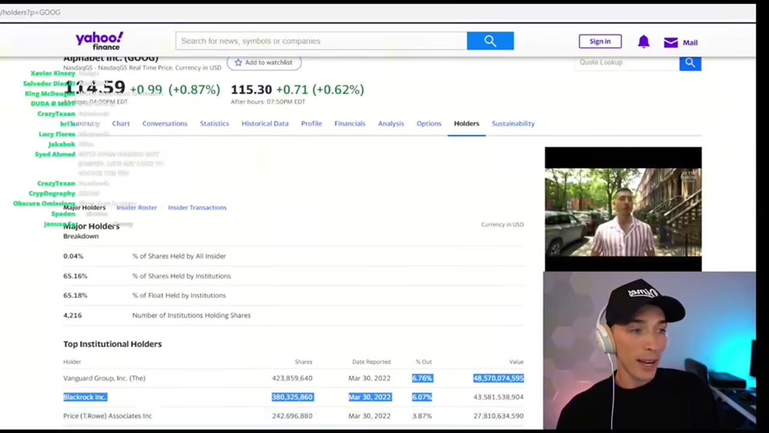The height and width of the screenshot is (433, 769).
Task: Click the blue search magnifier button
Action: coord(490,41)
